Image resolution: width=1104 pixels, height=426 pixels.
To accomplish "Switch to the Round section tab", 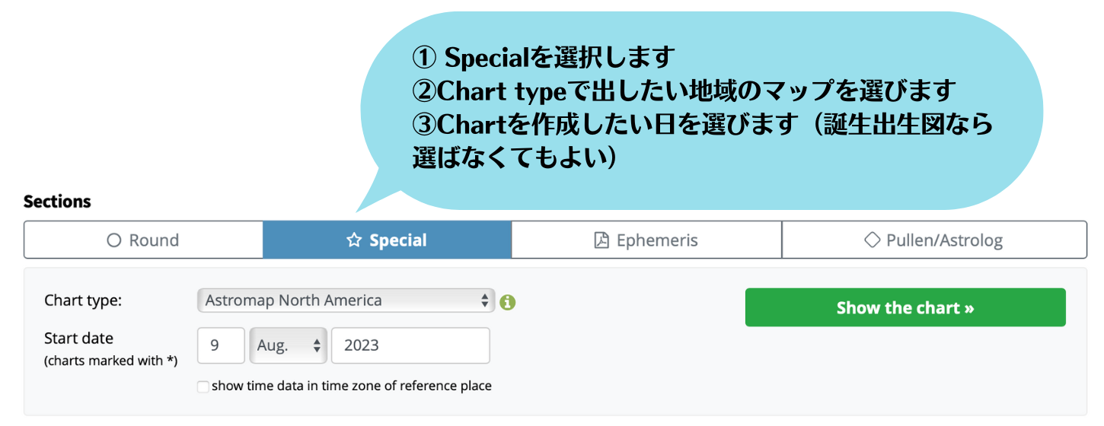I will coord(144,240).
